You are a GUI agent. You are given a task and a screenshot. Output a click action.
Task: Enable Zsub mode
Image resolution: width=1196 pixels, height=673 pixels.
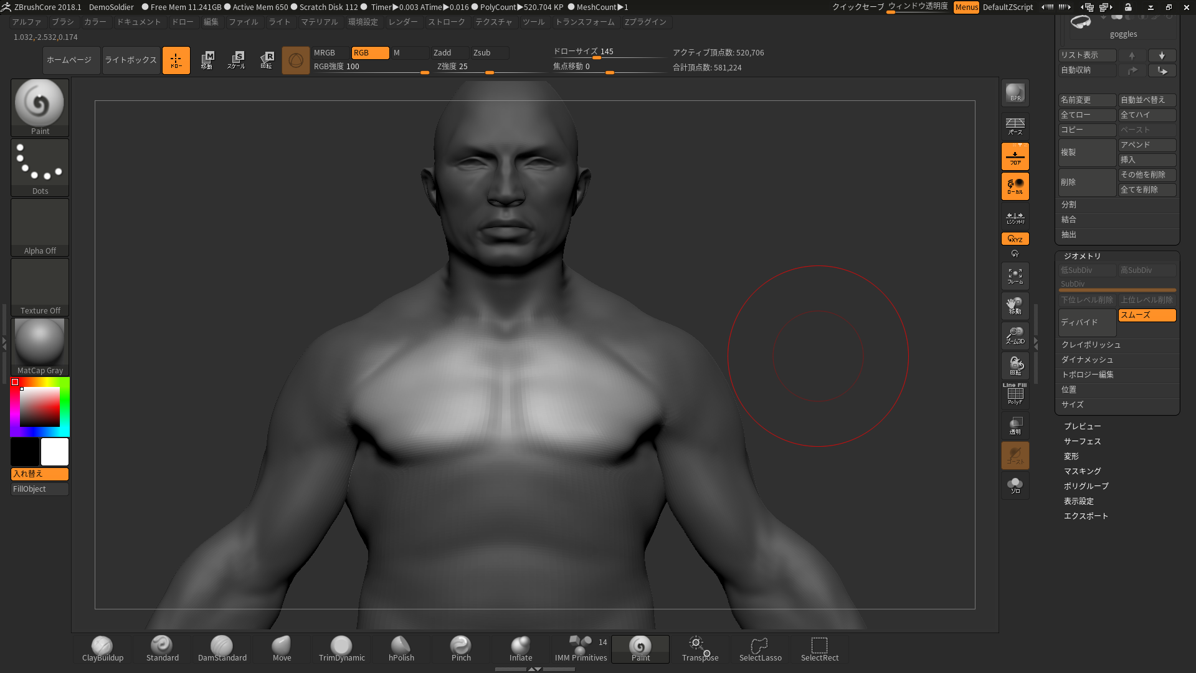pyautogui.click(x=490, y=53)
